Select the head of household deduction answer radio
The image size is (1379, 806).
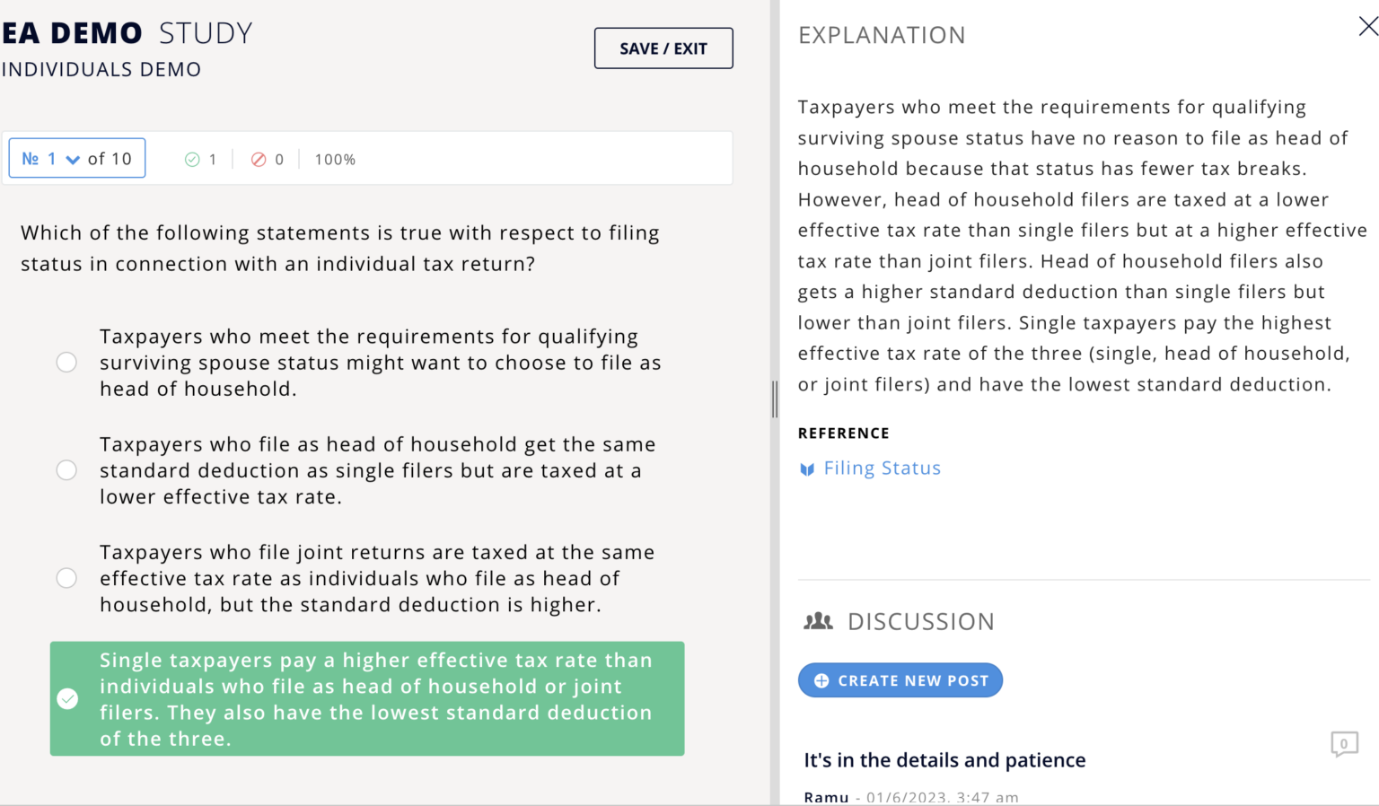point(66,469)
